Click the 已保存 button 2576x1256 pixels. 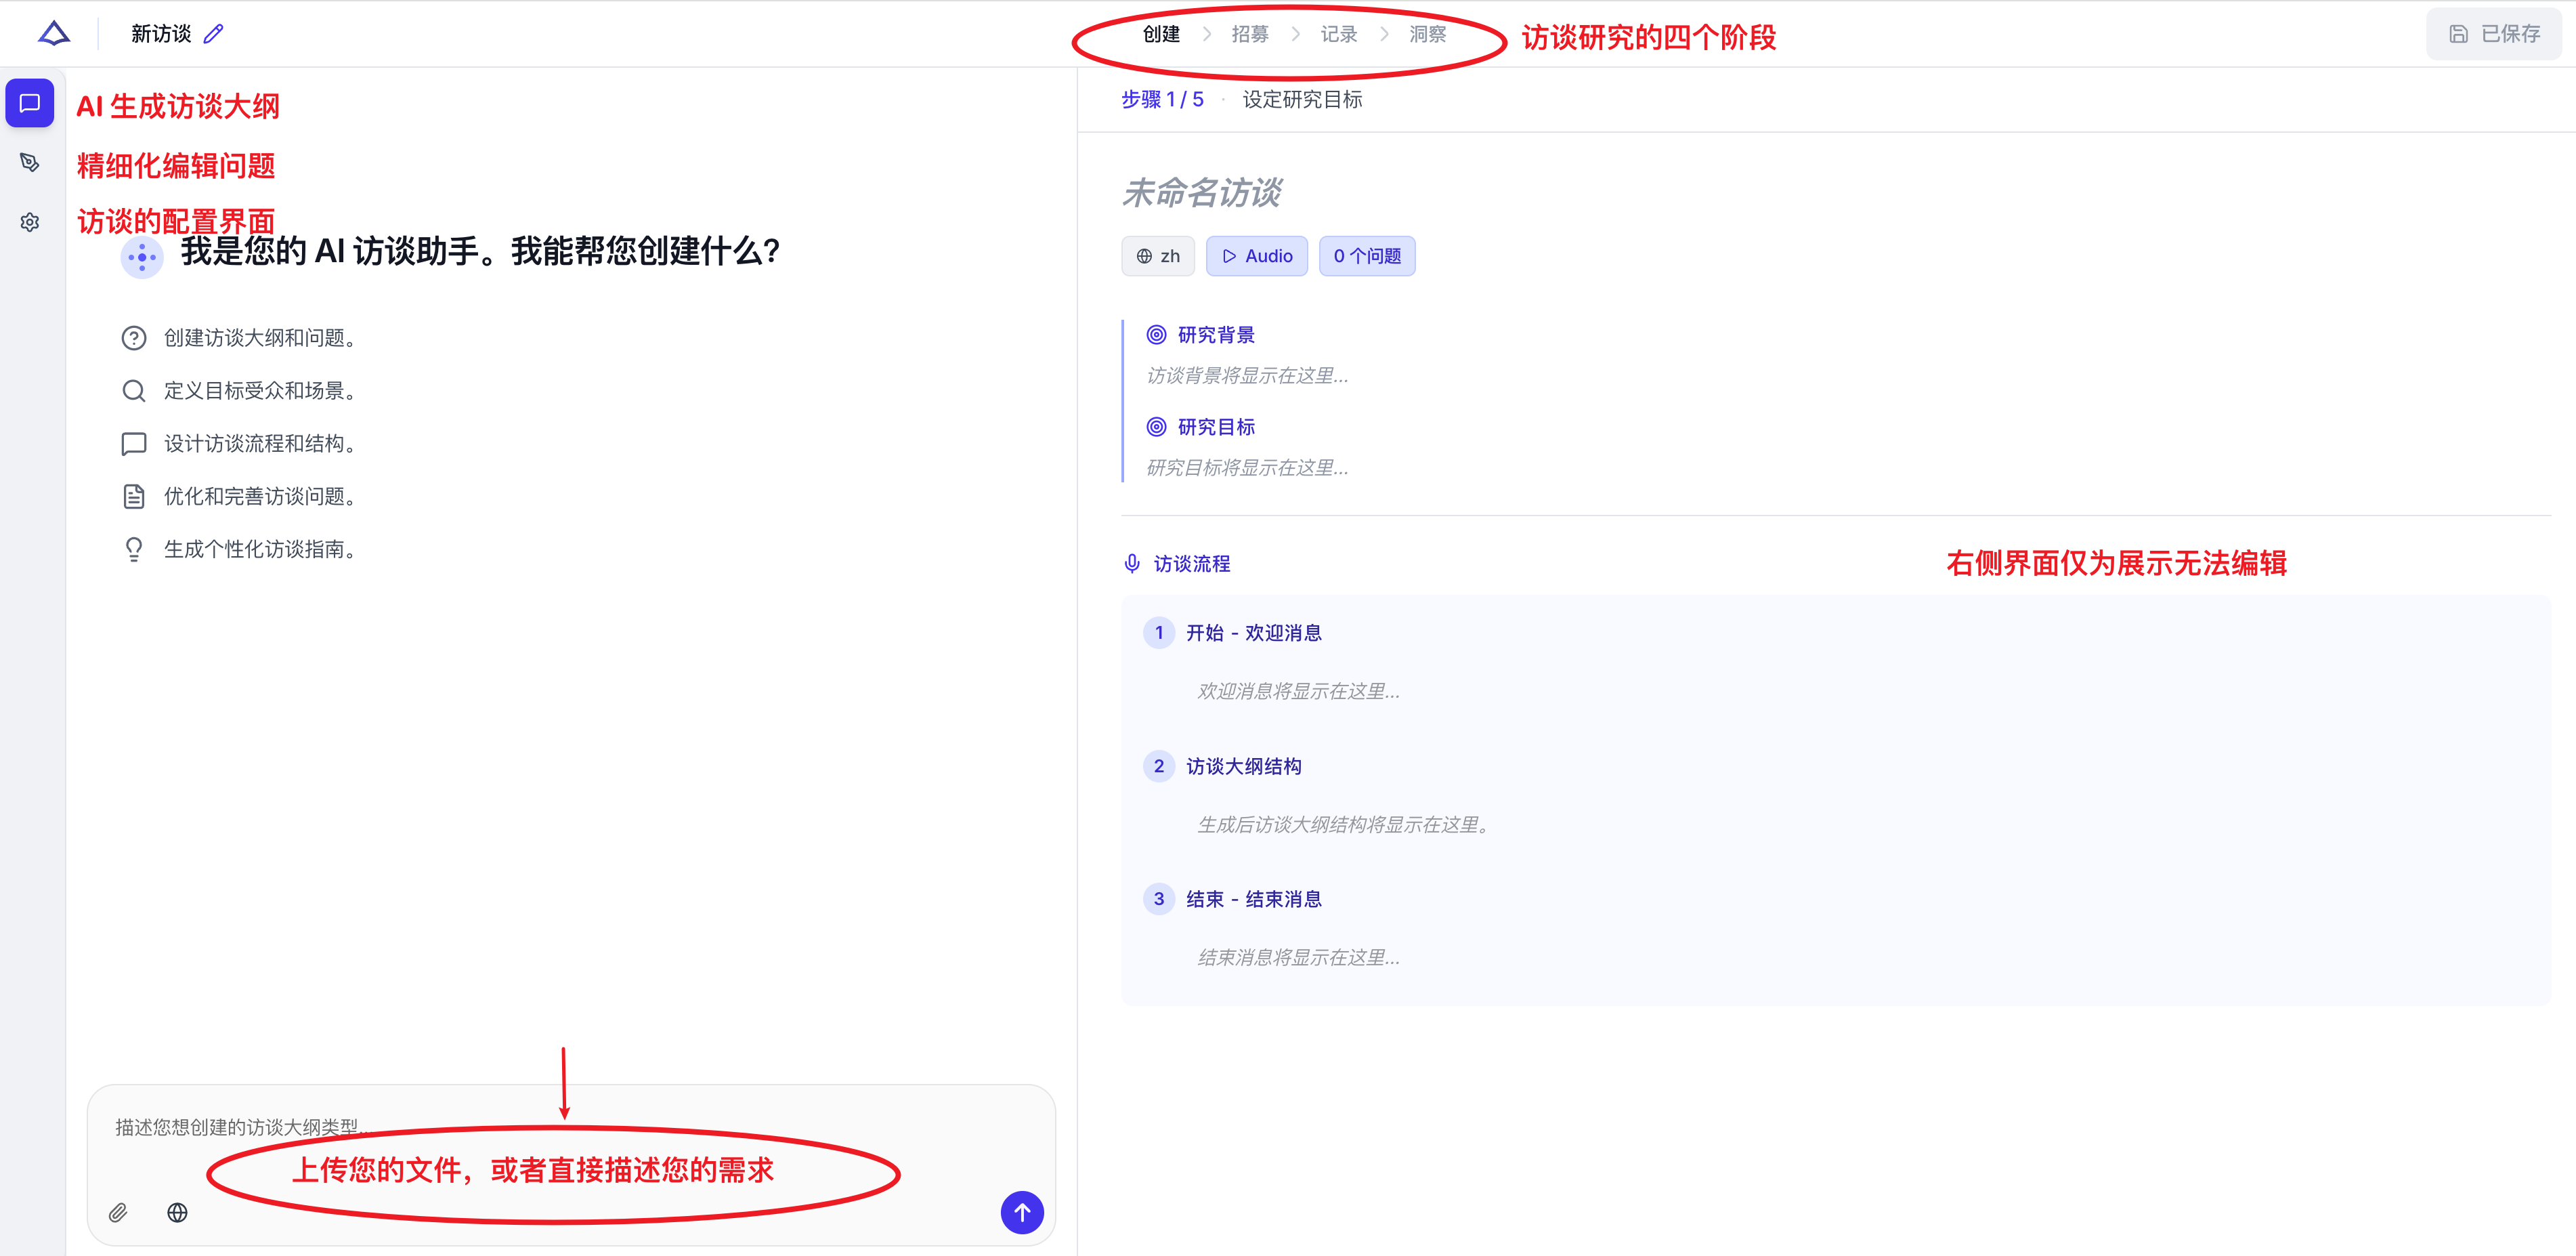(2494, 34)
